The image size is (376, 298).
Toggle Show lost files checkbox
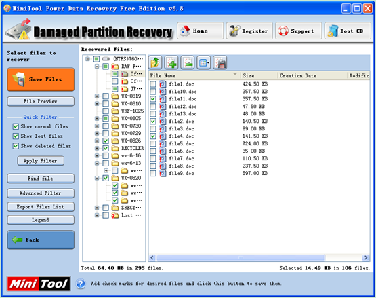click(x=16, y=136)
